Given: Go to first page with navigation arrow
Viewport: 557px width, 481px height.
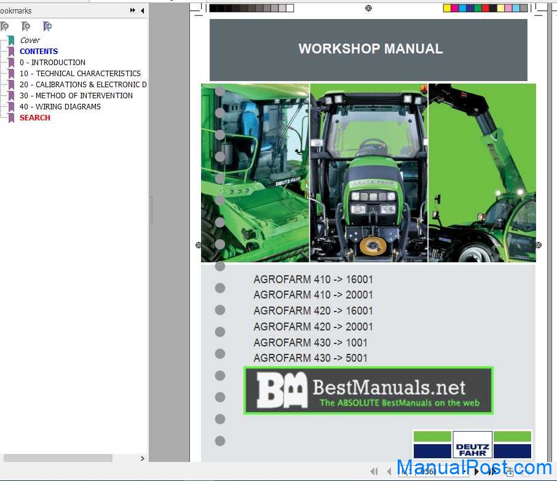Looking at the screenshot, I should 374,471.
